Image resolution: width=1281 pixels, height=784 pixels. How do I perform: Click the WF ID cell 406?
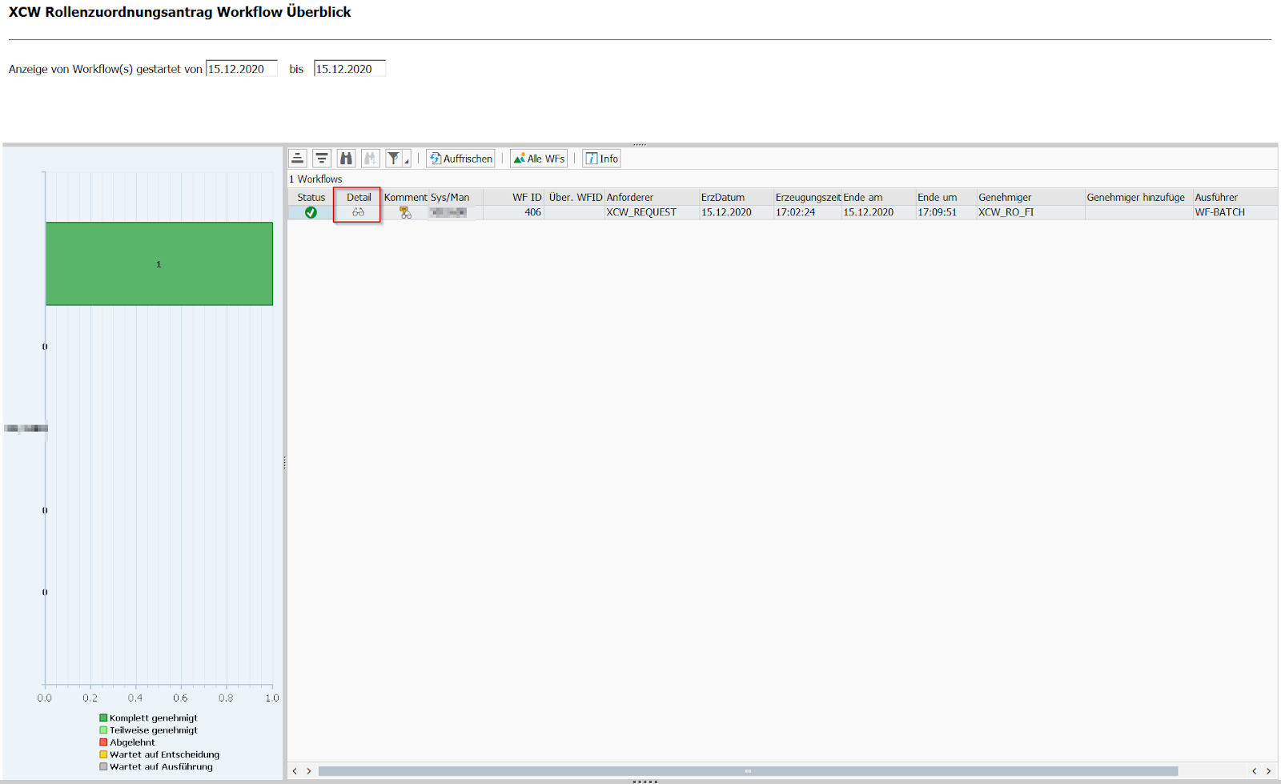514,212
